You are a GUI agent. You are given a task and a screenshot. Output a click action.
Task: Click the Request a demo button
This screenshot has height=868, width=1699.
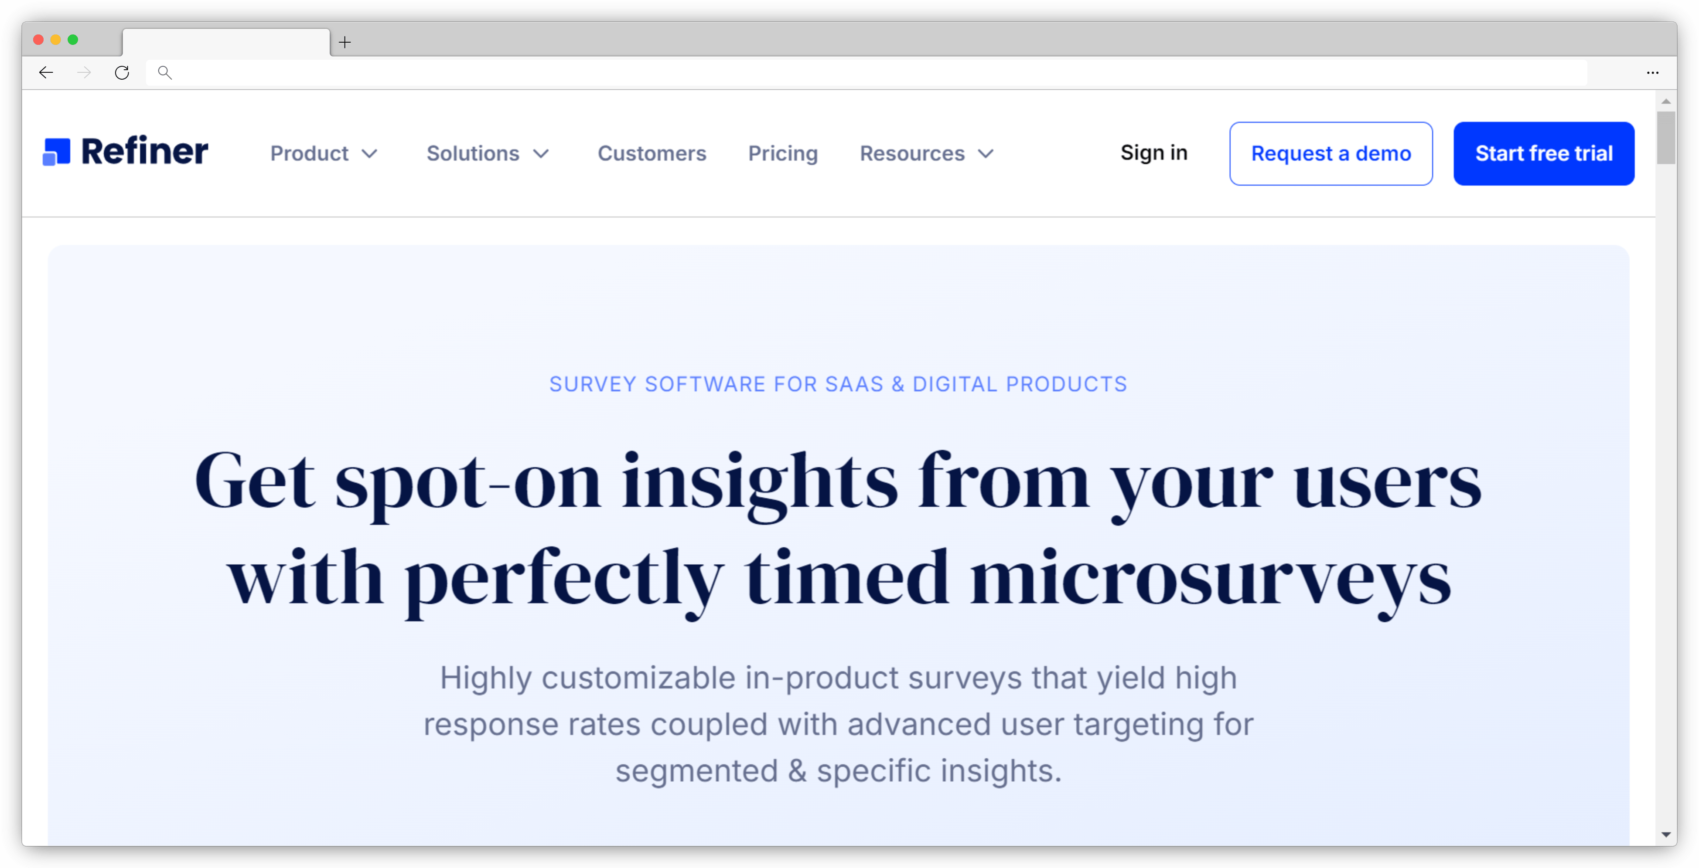tap(1331, 153)
